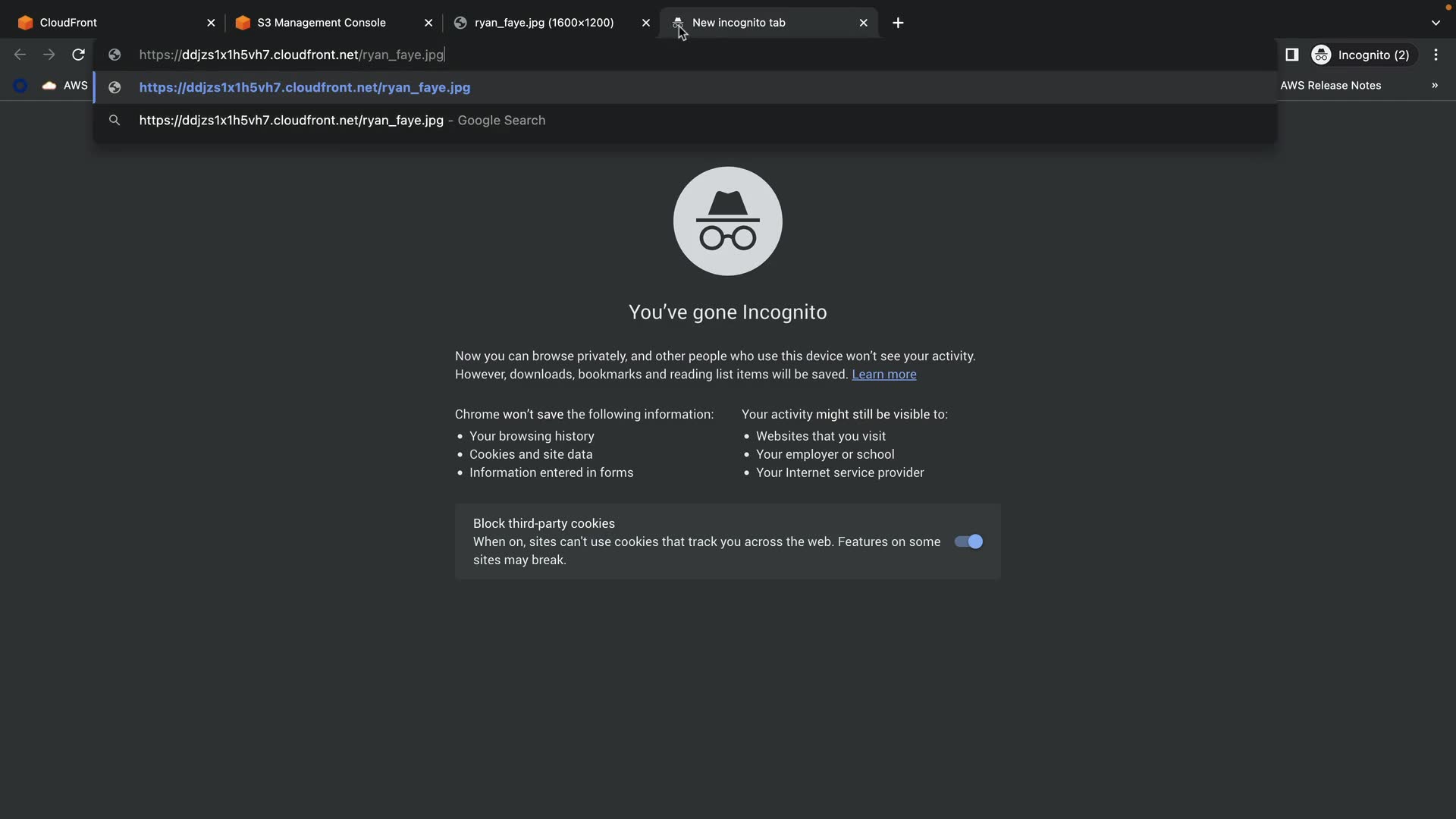Viewport: 1456px width, 819px height.
Task: Click the reload page icon
Action: (78, 55)
